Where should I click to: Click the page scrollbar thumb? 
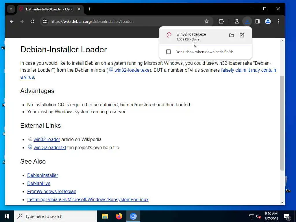(282, 123)
